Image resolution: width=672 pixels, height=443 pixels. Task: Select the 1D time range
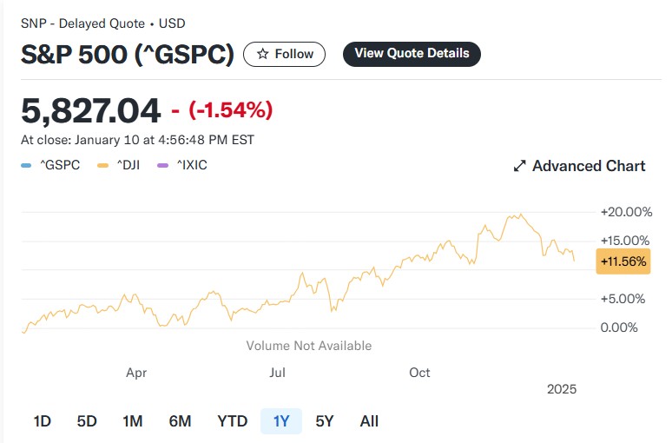[43, 421]
